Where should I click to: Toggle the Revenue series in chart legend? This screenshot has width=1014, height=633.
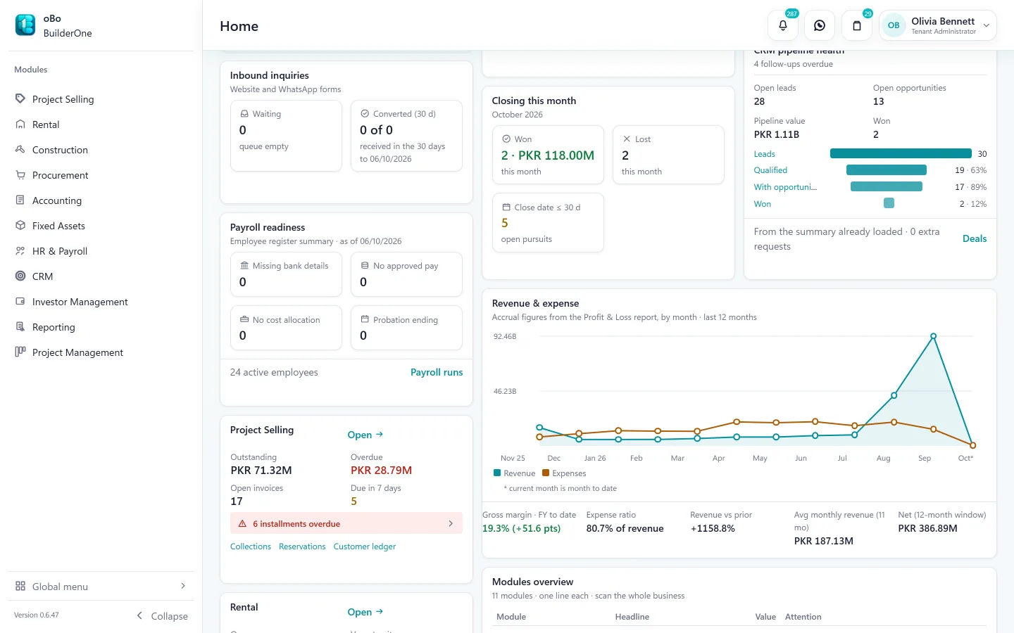tap(515, 473)
